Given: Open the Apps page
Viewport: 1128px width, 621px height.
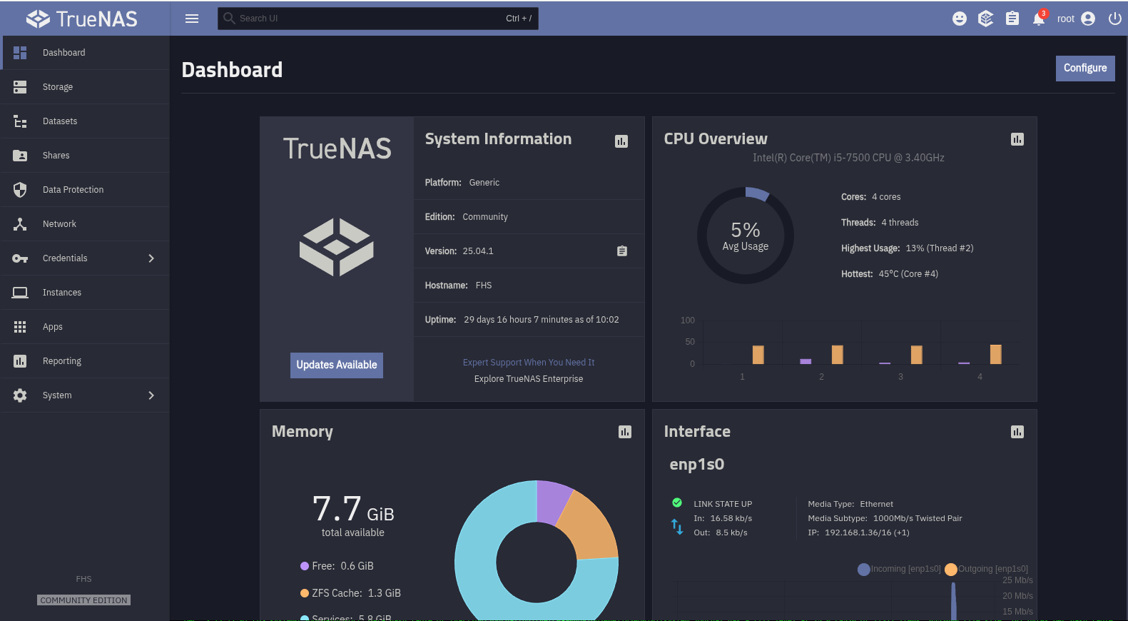Looking at the screenshot, I should click(85, 327).
